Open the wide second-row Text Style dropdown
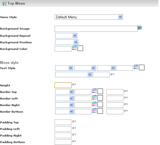The height and width of the screenshot is (145, 160). click(x=74, y=75)
